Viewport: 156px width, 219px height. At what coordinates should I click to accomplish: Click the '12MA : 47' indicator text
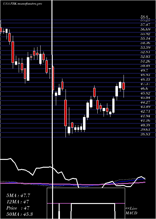pyautogui.click(x=17, y=202)
